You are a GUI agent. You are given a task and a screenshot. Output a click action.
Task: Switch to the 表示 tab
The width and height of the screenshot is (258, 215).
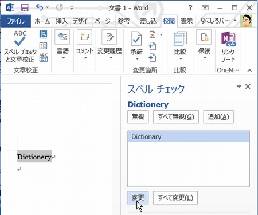pos(186,21)
